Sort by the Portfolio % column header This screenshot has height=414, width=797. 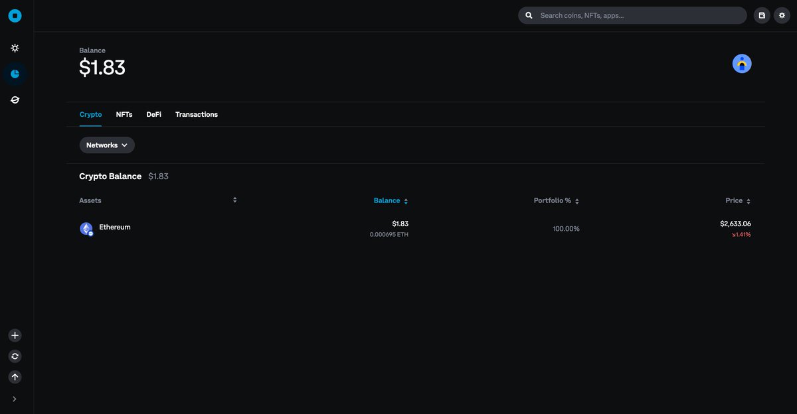pos(557,200)
